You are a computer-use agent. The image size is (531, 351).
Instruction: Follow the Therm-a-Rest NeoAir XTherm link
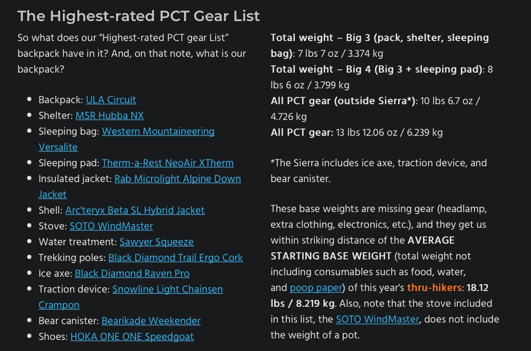pyautogui.click(x=168, y=163)
